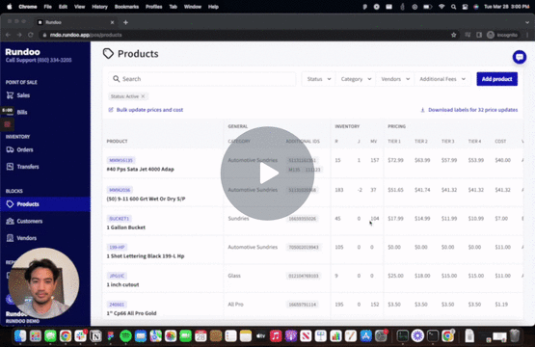
Task: Open product code JPG1IC
Action: [x=117, y=276]
